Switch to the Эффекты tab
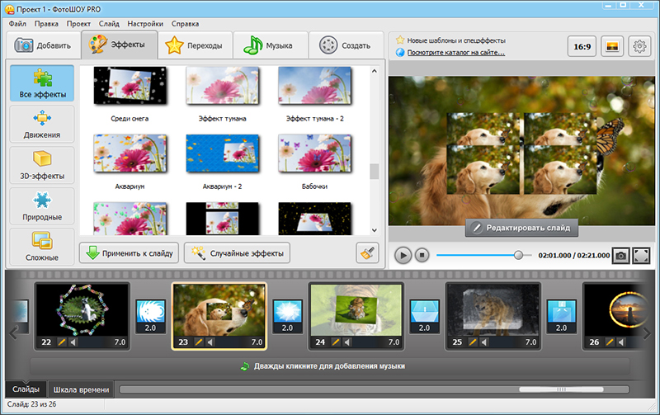660x415 pixels. tap(120, 45)
